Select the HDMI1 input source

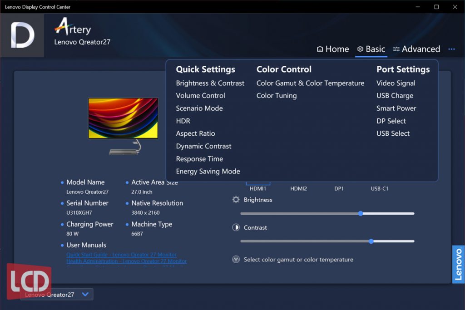pyautogui.click(x=258, y=188)
